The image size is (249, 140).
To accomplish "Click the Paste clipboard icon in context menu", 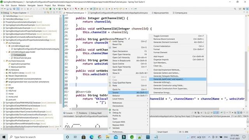I will 110,86.
